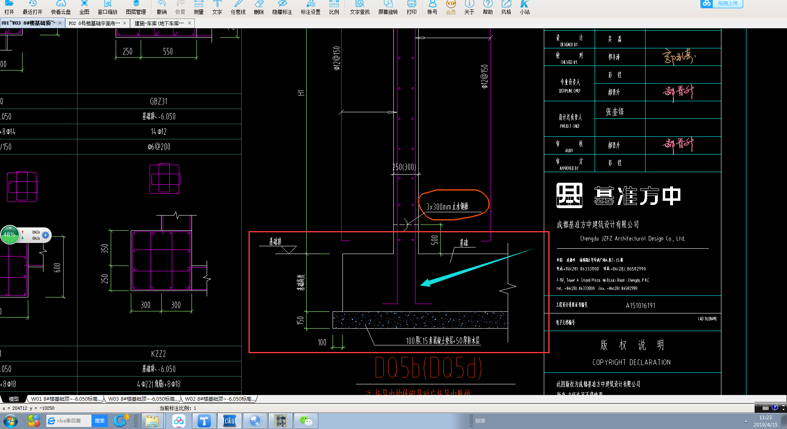
Task: Click the 当前标注比例: 1 status text
Action: tap(178, 408)
